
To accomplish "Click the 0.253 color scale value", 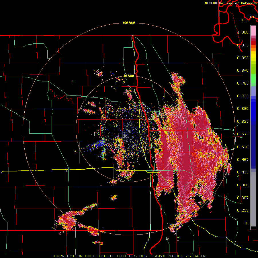I will 243,210.
